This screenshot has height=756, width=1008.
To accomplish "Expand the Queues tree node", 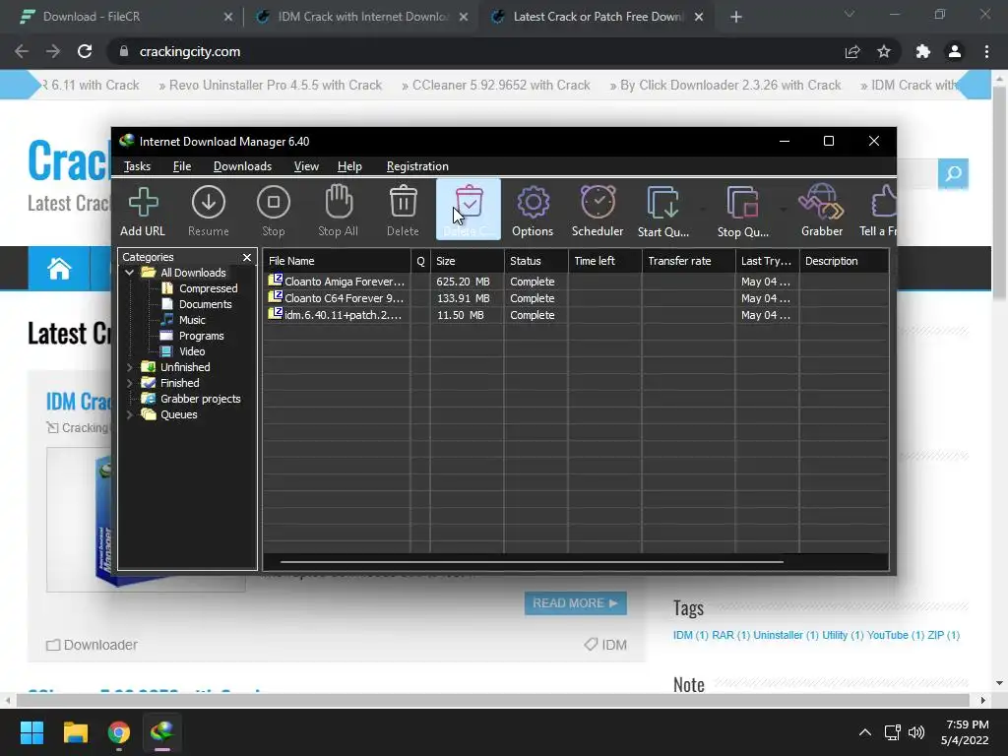I will (x=129, y=414).
